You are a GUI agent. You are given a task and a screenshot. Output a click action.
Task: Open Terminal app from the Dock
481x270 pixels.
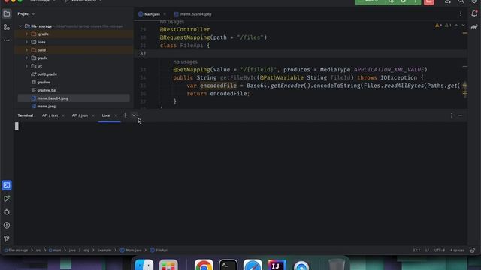coord(228,265)
